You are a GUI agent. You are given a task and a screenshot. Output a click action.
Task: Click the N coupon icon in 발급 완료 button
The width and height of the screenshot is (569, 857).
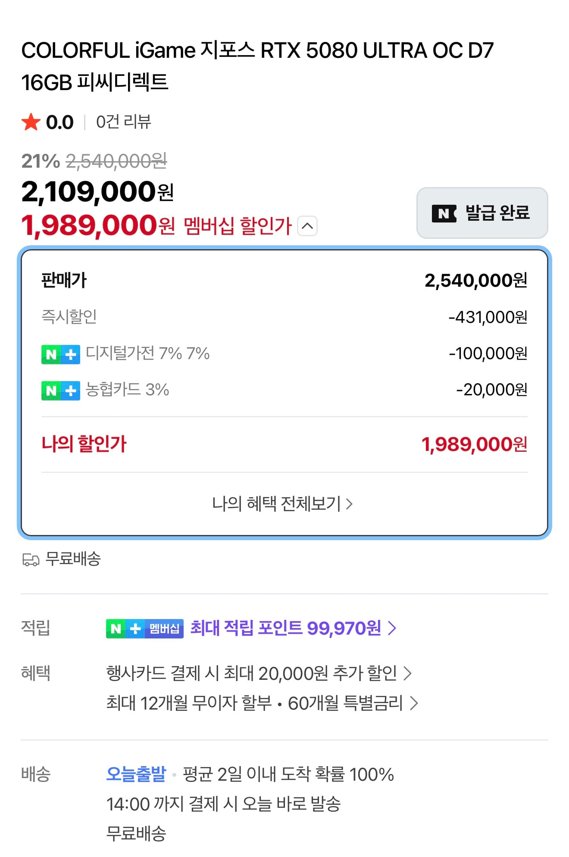point(444,213)
